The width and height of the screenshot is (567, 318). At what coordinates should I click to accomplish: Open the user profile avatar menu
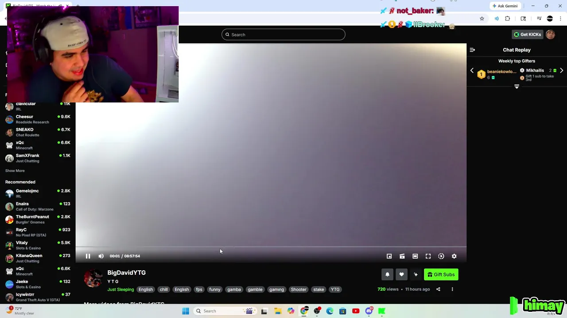tap(551, 34)
